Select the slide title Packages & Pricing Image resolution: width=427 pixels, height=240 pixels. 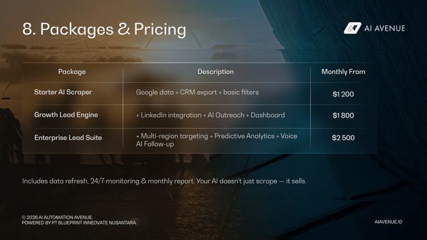click(x=104, y=29)
